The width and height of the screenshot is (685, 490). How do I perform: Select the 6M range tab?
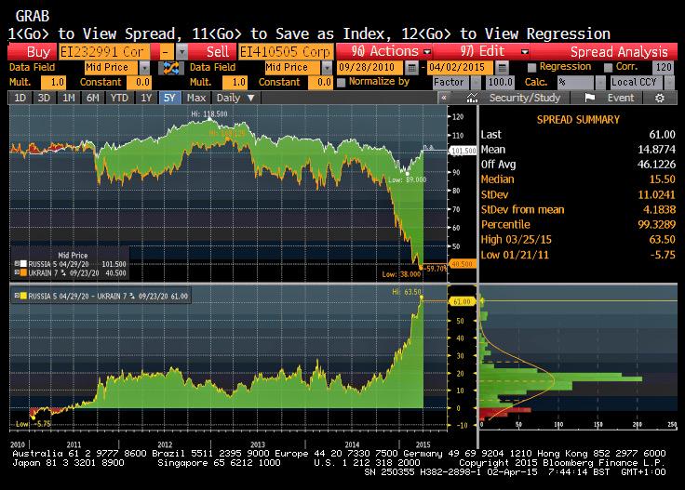click(x=93, y=98)
